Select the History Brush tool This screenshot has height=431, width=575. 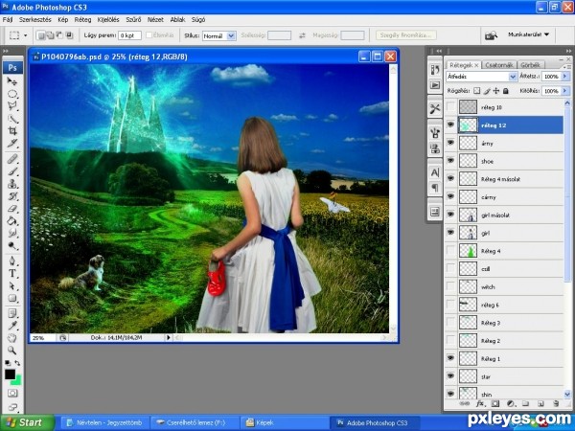(12, 196)
